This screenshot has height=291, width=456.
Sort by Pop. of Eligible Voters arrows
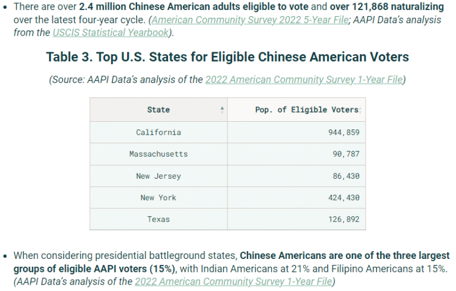(x=360, y=110)
